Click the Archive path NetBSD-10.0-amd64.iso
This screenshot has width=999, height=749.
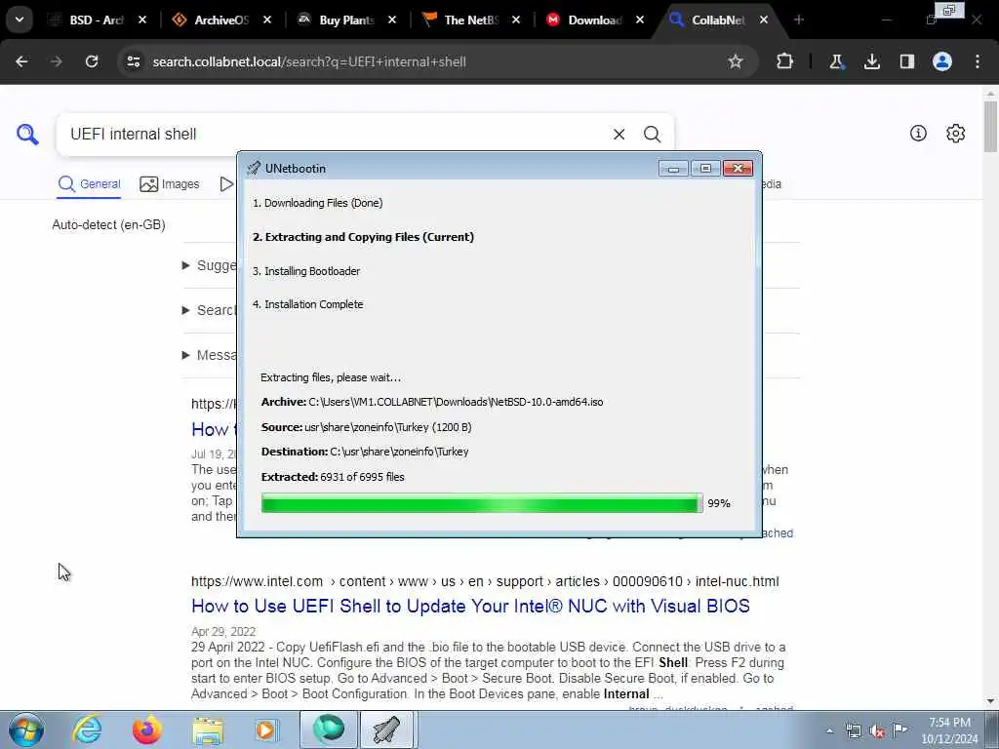(432, 402)
